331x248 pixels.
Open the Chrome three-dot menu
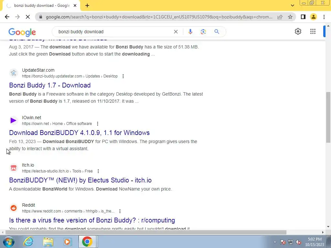coord(324,17)
